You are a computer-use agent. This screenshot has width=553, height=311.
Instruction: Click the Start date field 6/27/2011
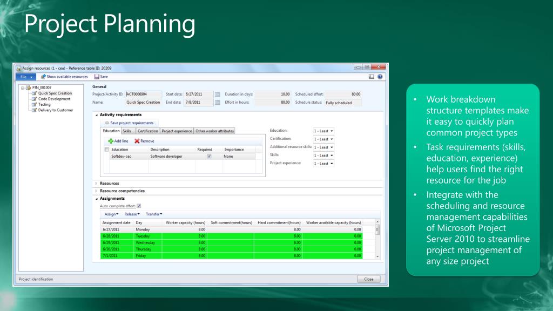[199, 94]
